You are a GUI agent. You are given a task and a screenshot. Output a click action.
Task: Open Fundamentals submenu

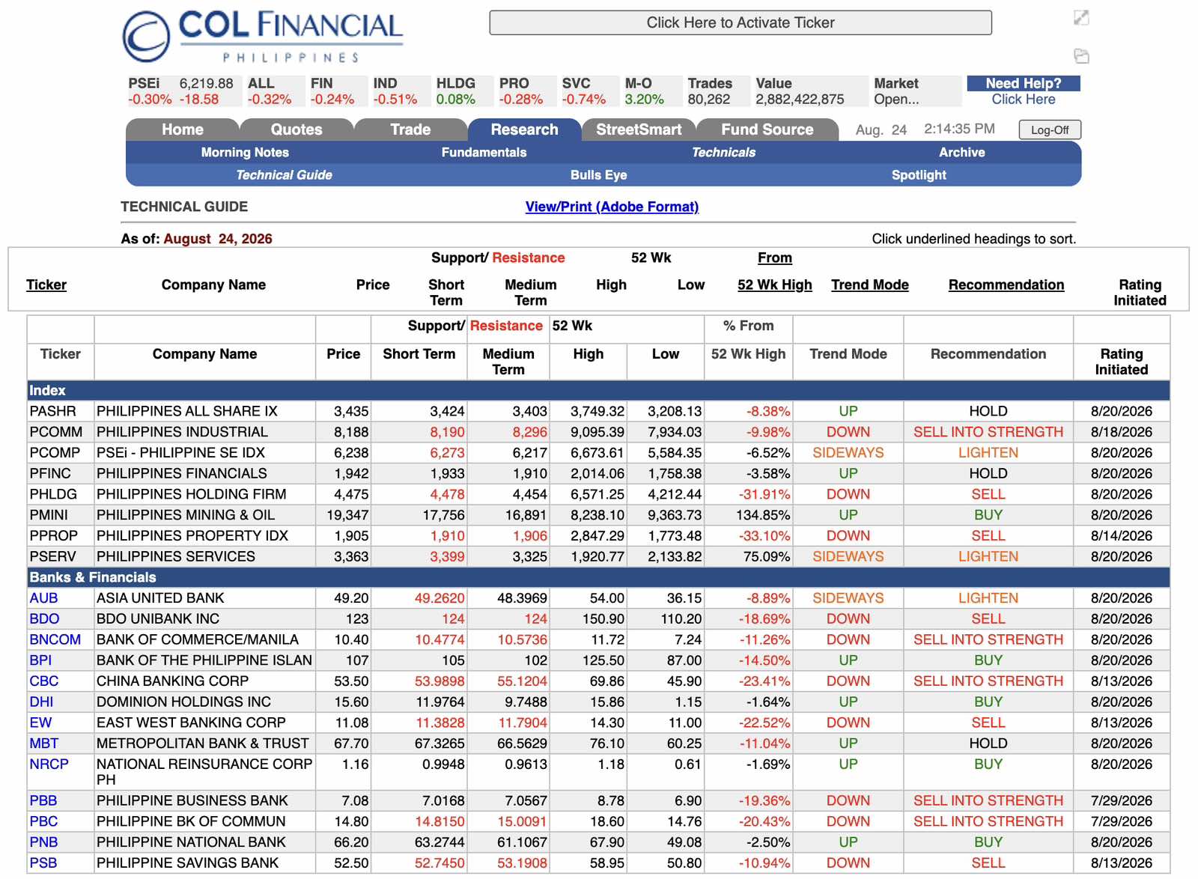(x=484, y=152)
